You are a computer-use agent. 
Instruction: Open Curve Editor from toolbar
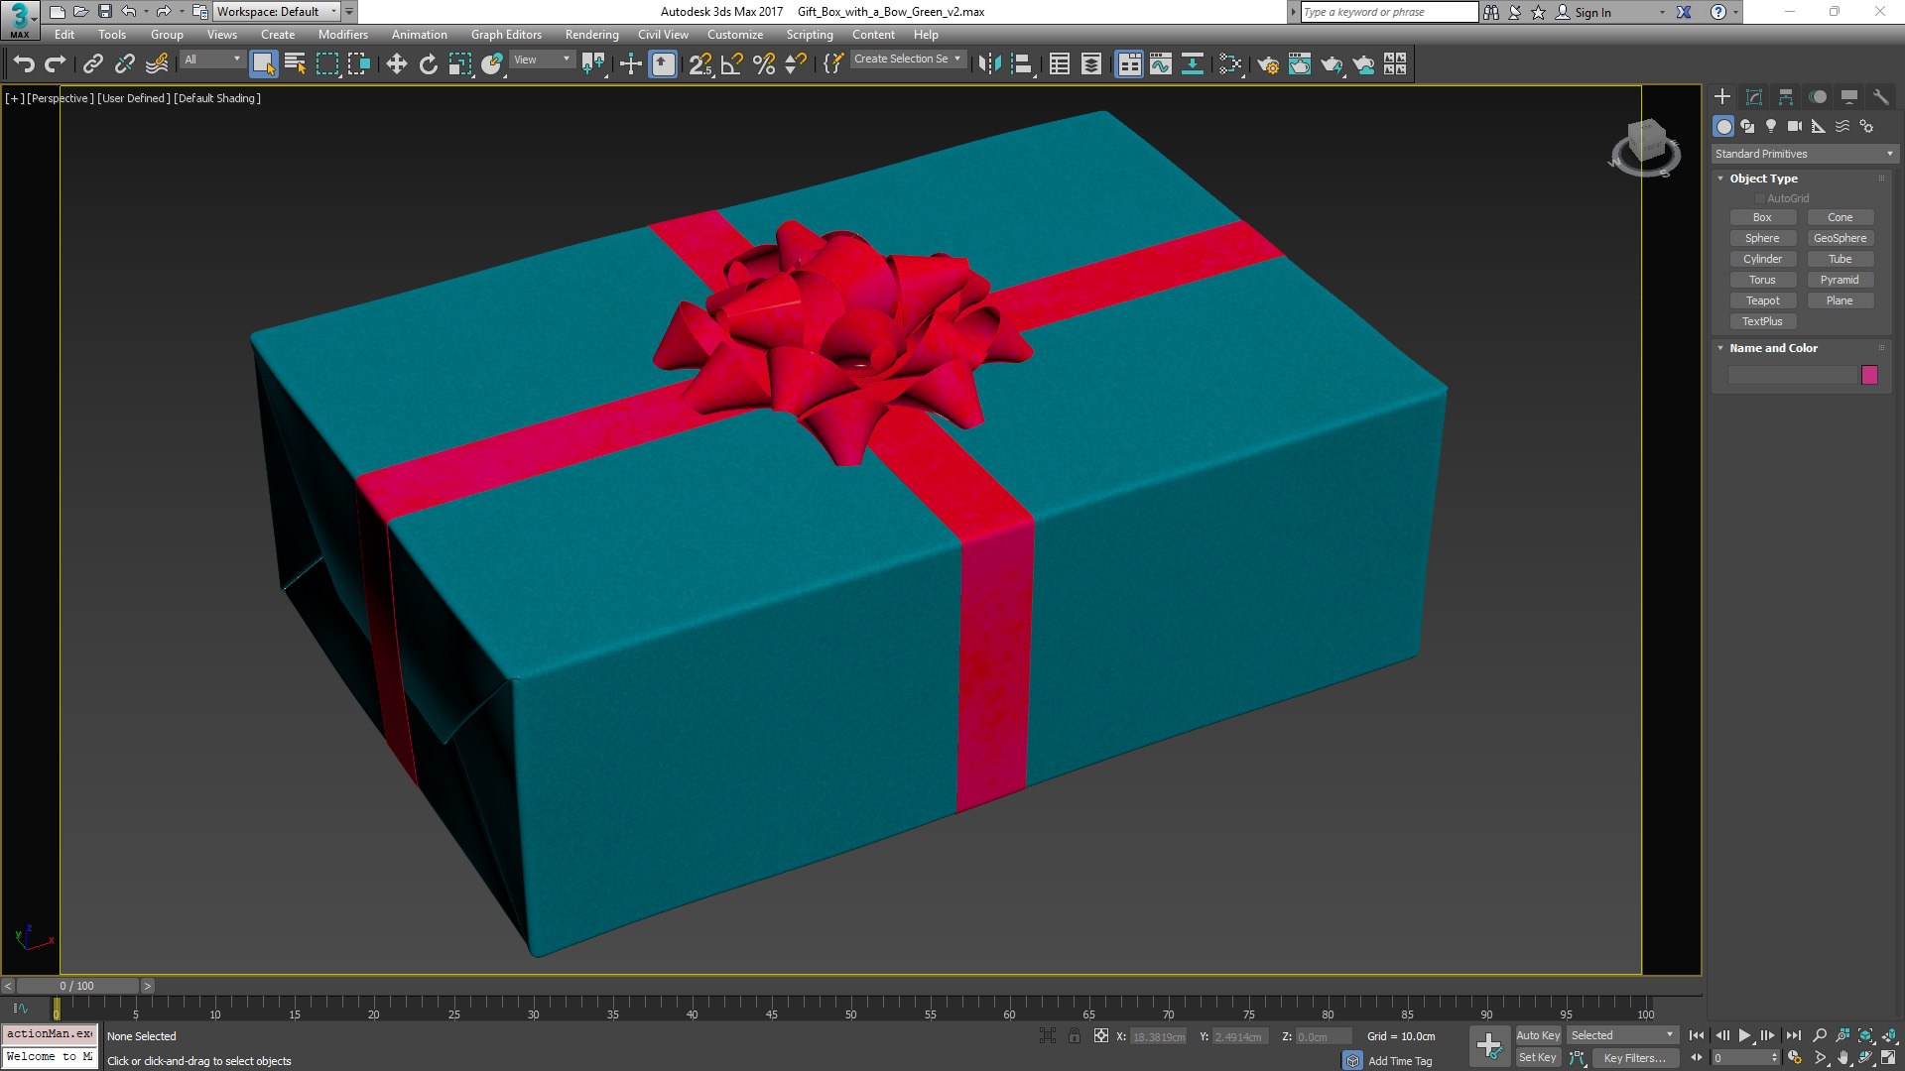[x=1161, y=64]
